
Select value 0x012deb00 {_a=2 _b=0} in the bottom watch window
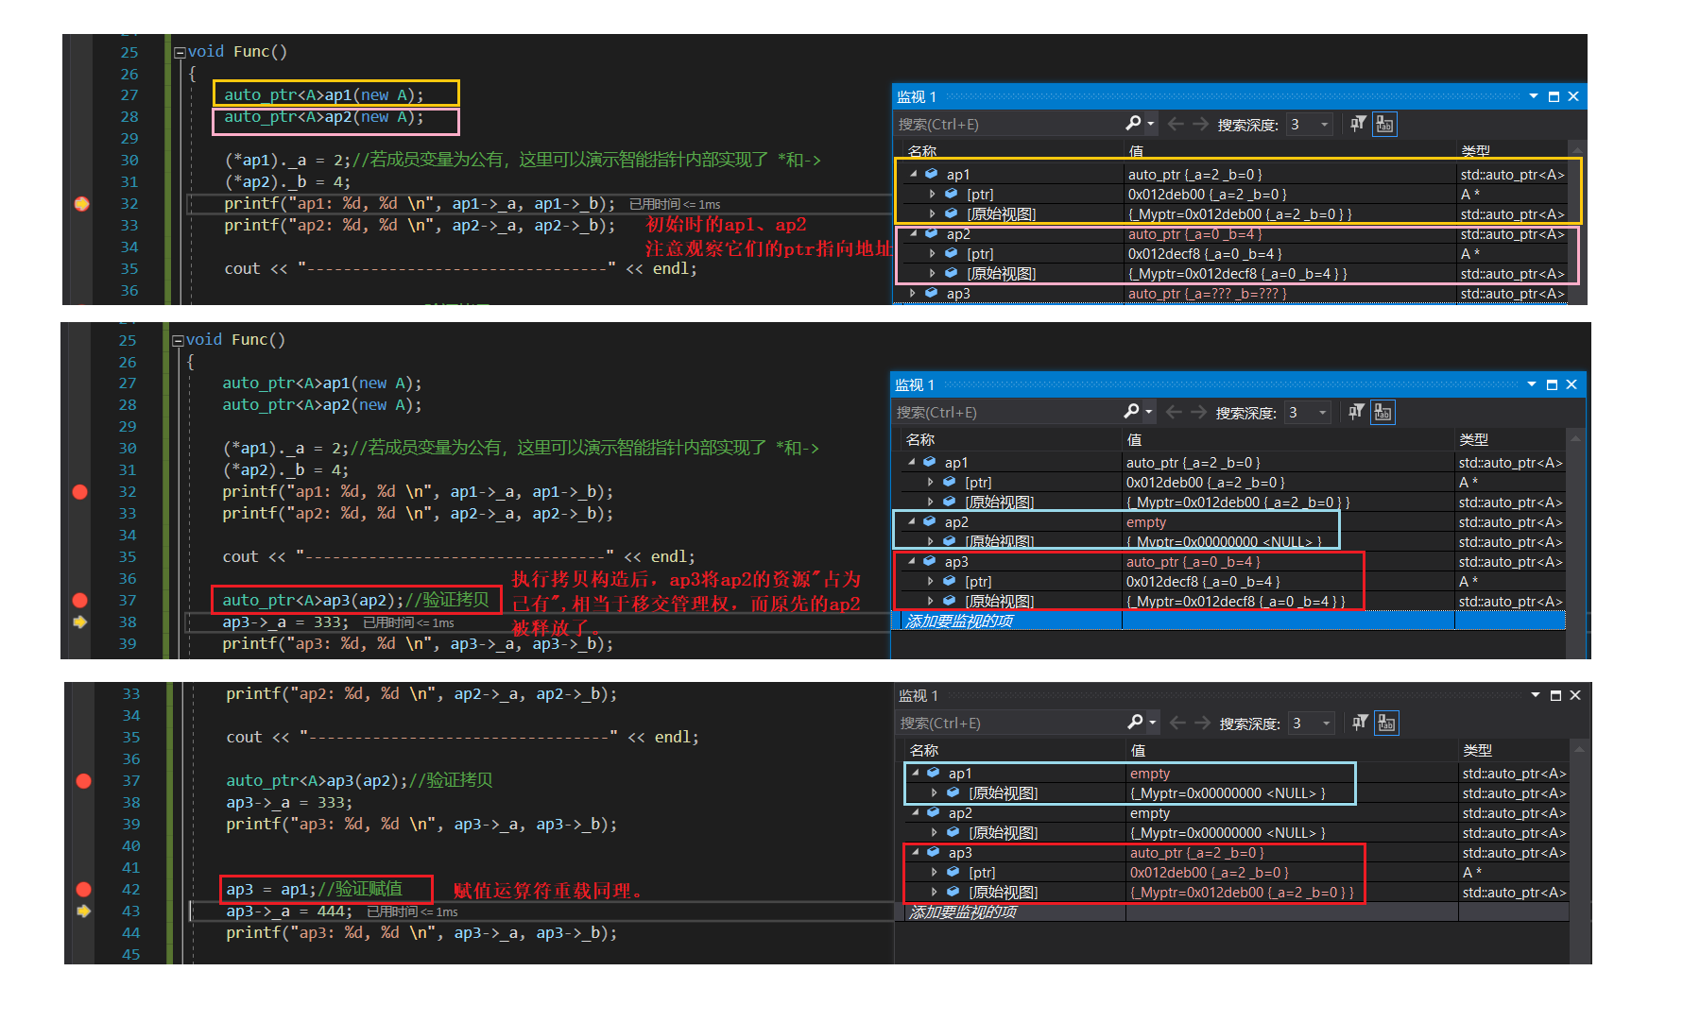(x=1209, y=873)
